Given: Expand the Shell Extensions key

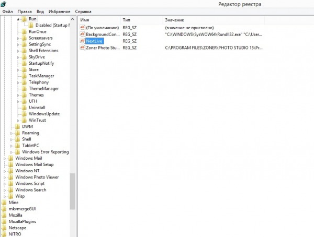Looking at the screenshot, I should tap(18, 51).
